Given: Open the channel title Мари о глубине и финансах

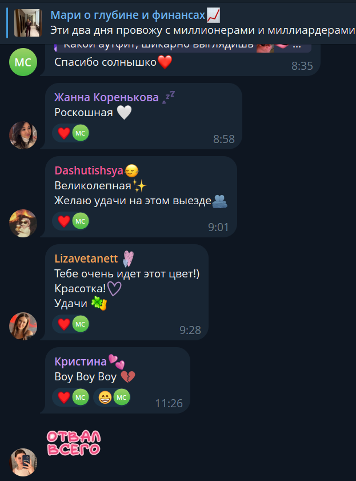Looking at the screenshot, I should coord(128,15).
